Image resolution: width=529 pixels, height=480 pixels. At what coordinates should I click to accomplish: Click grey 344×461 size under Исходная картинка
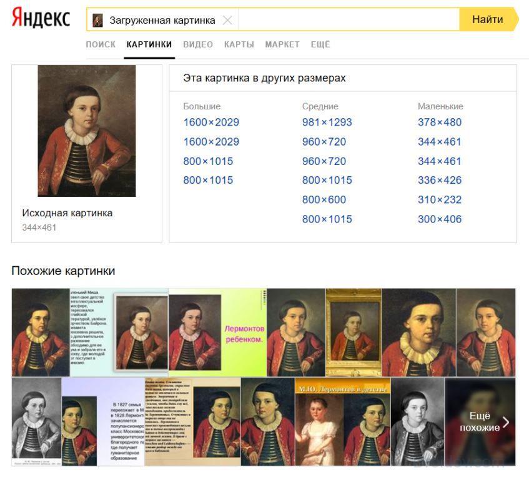tap(39, 227)
